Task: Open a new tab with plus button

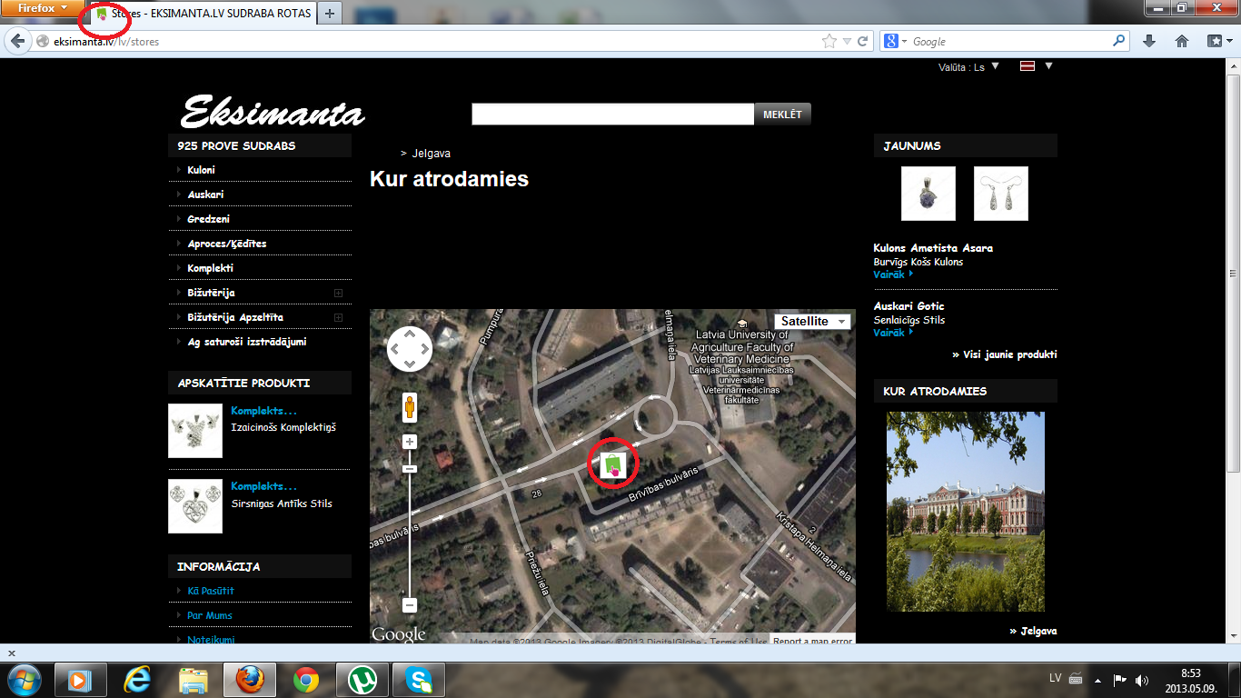Action: [x=329, y=14]
